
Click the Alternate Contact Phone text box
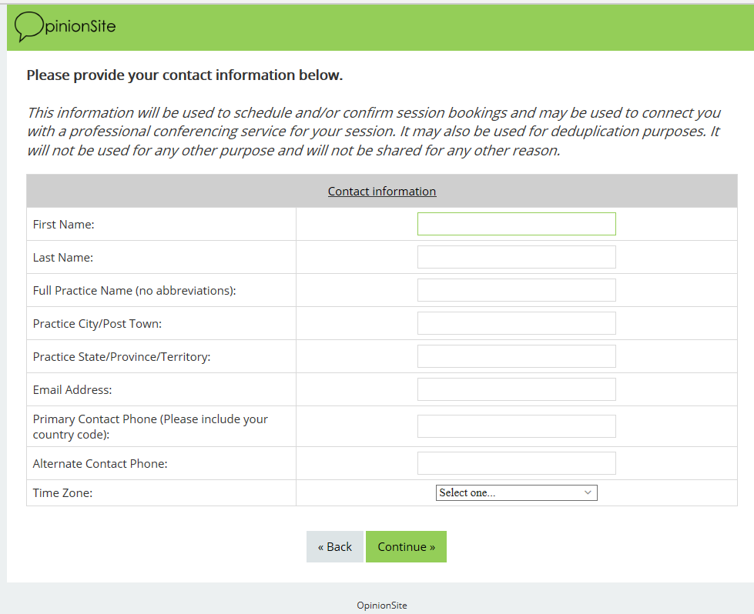click(x=516, y=463)
